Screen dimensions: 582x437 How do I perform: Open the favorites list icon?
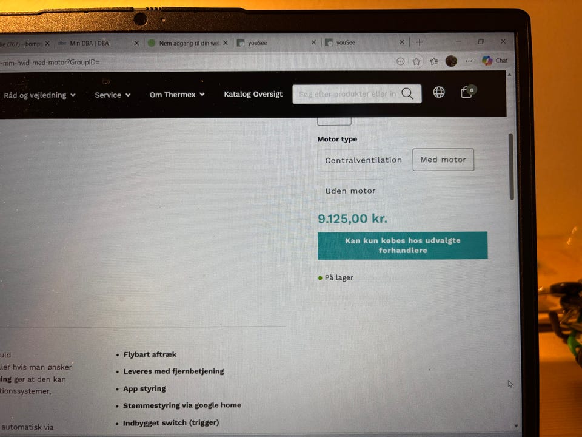tap(433, 61)
